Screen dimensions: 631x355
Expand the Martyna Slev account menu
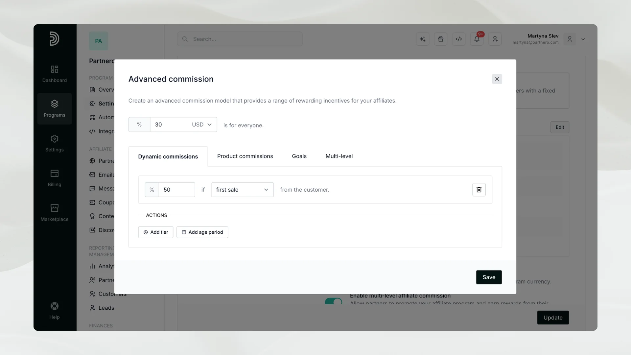coord(583,39)
